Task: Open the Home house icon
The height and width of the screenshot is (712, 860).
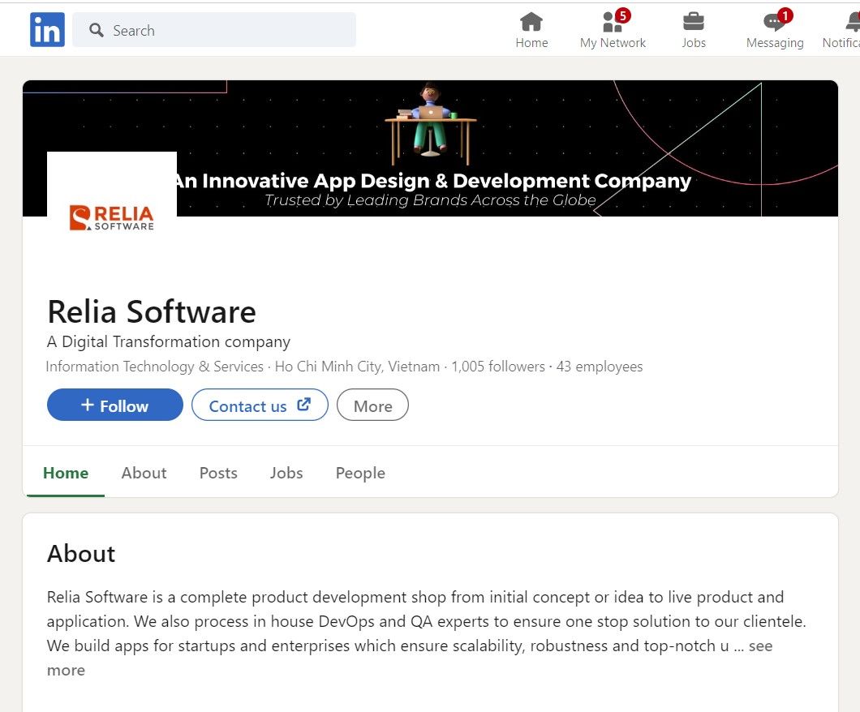Action: point(531,22)
